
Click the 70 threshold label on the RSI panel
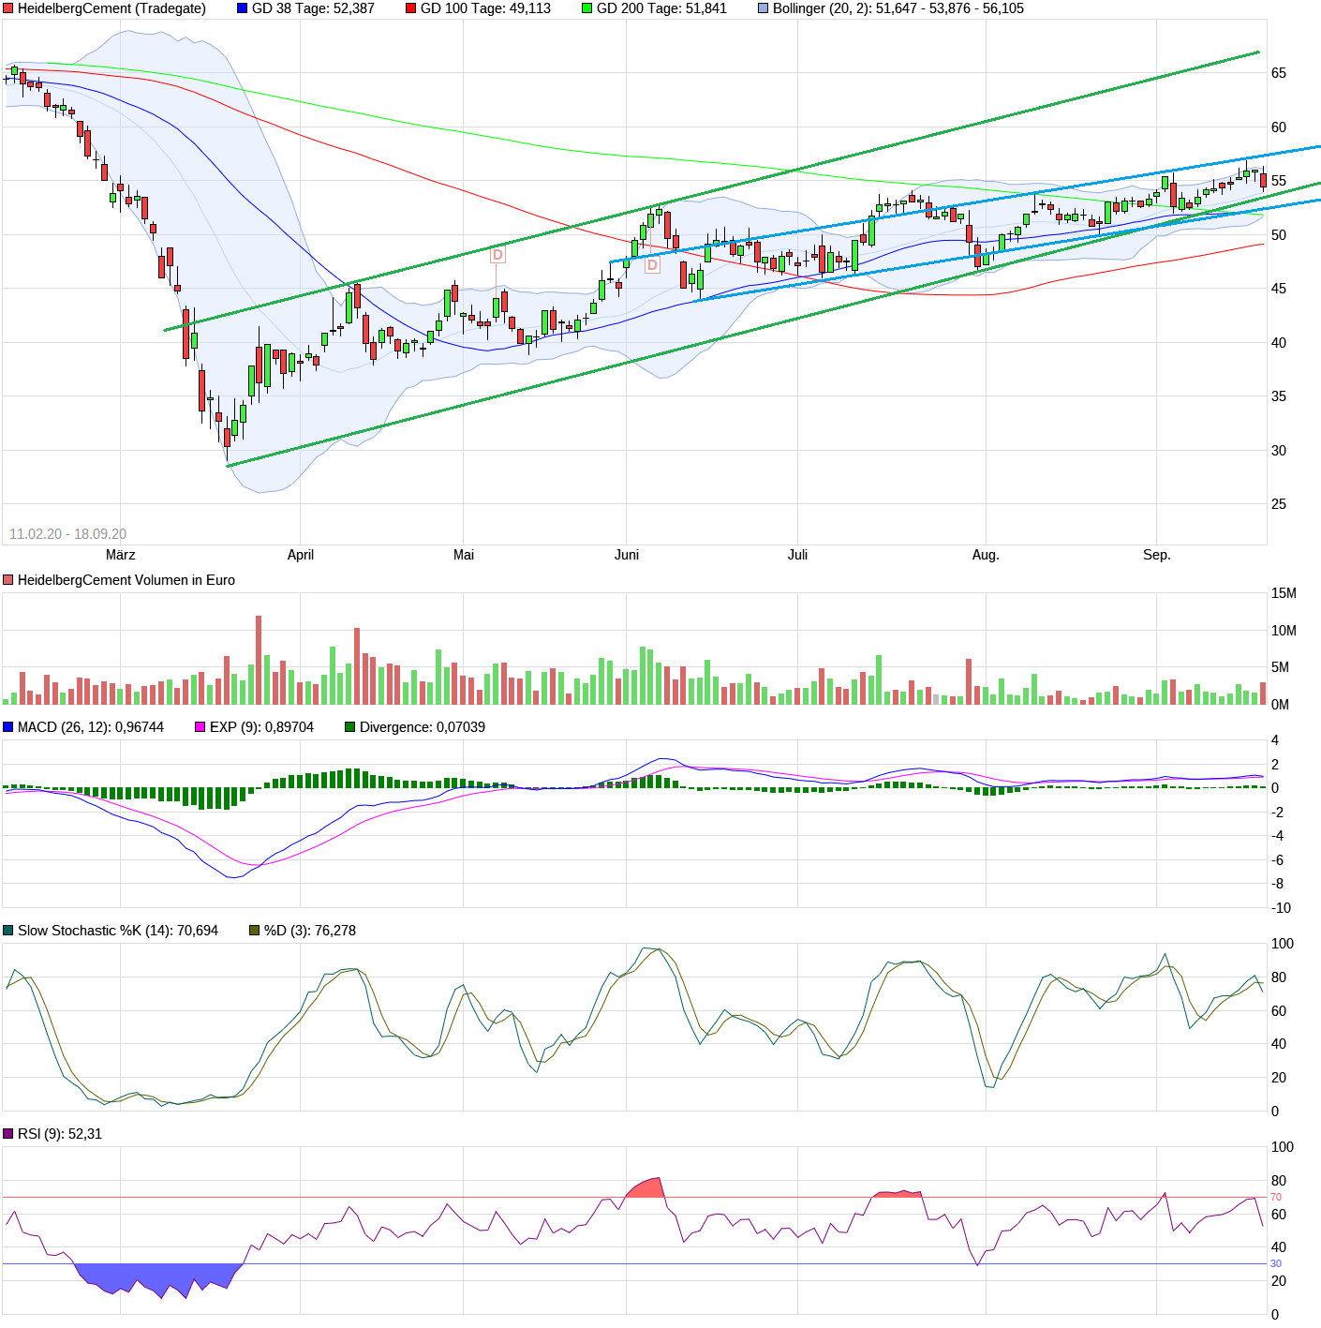[x=1275, y=1196]
